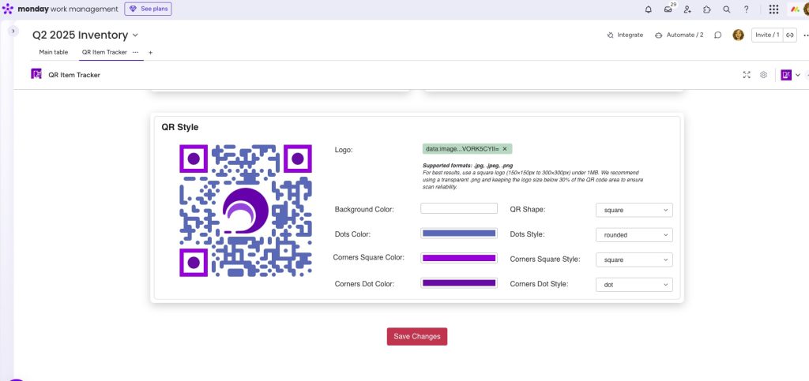Screen dimensions: 809x381
Task: Click the Save Changes button
Action: pyautogui.click(x=417, y=336)
